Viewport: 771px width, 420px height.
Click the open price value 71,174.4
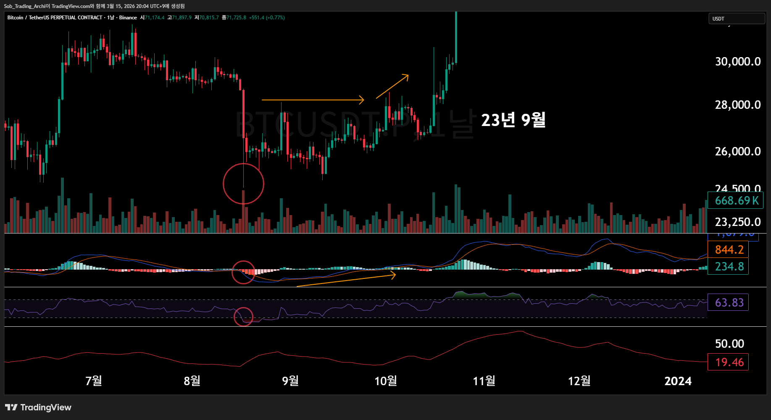point(155,18)
